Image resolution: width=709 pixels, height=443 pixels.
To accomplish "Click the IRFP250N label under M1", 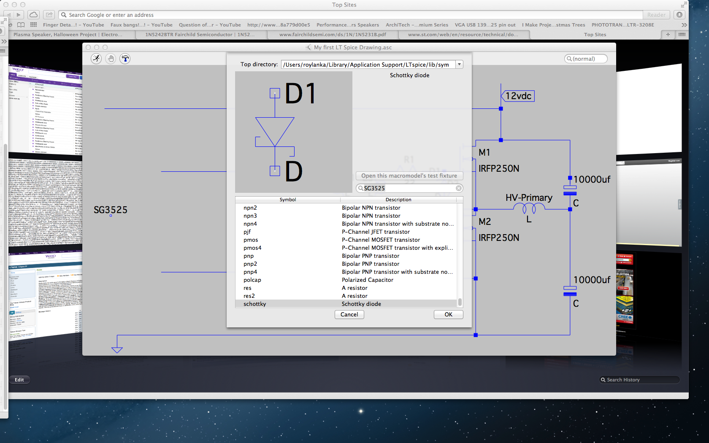I will click(499, 168).
